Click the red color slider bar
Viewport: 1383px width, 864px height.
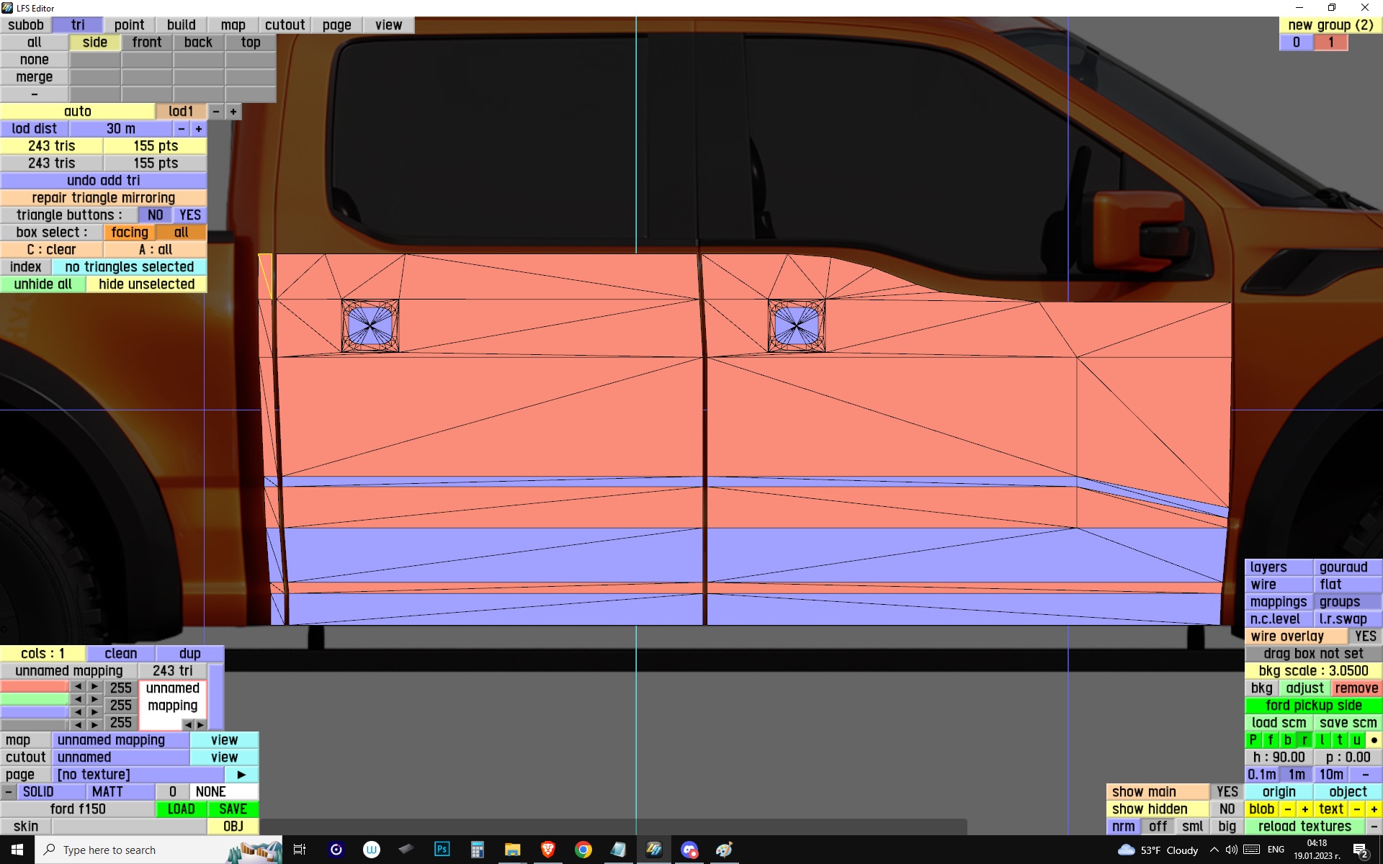pos(34,687)
